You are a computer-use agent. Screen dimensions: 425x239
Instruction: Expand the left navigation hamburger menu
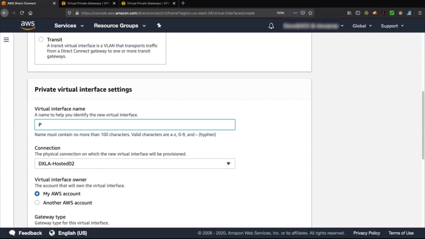click(6, 40)
